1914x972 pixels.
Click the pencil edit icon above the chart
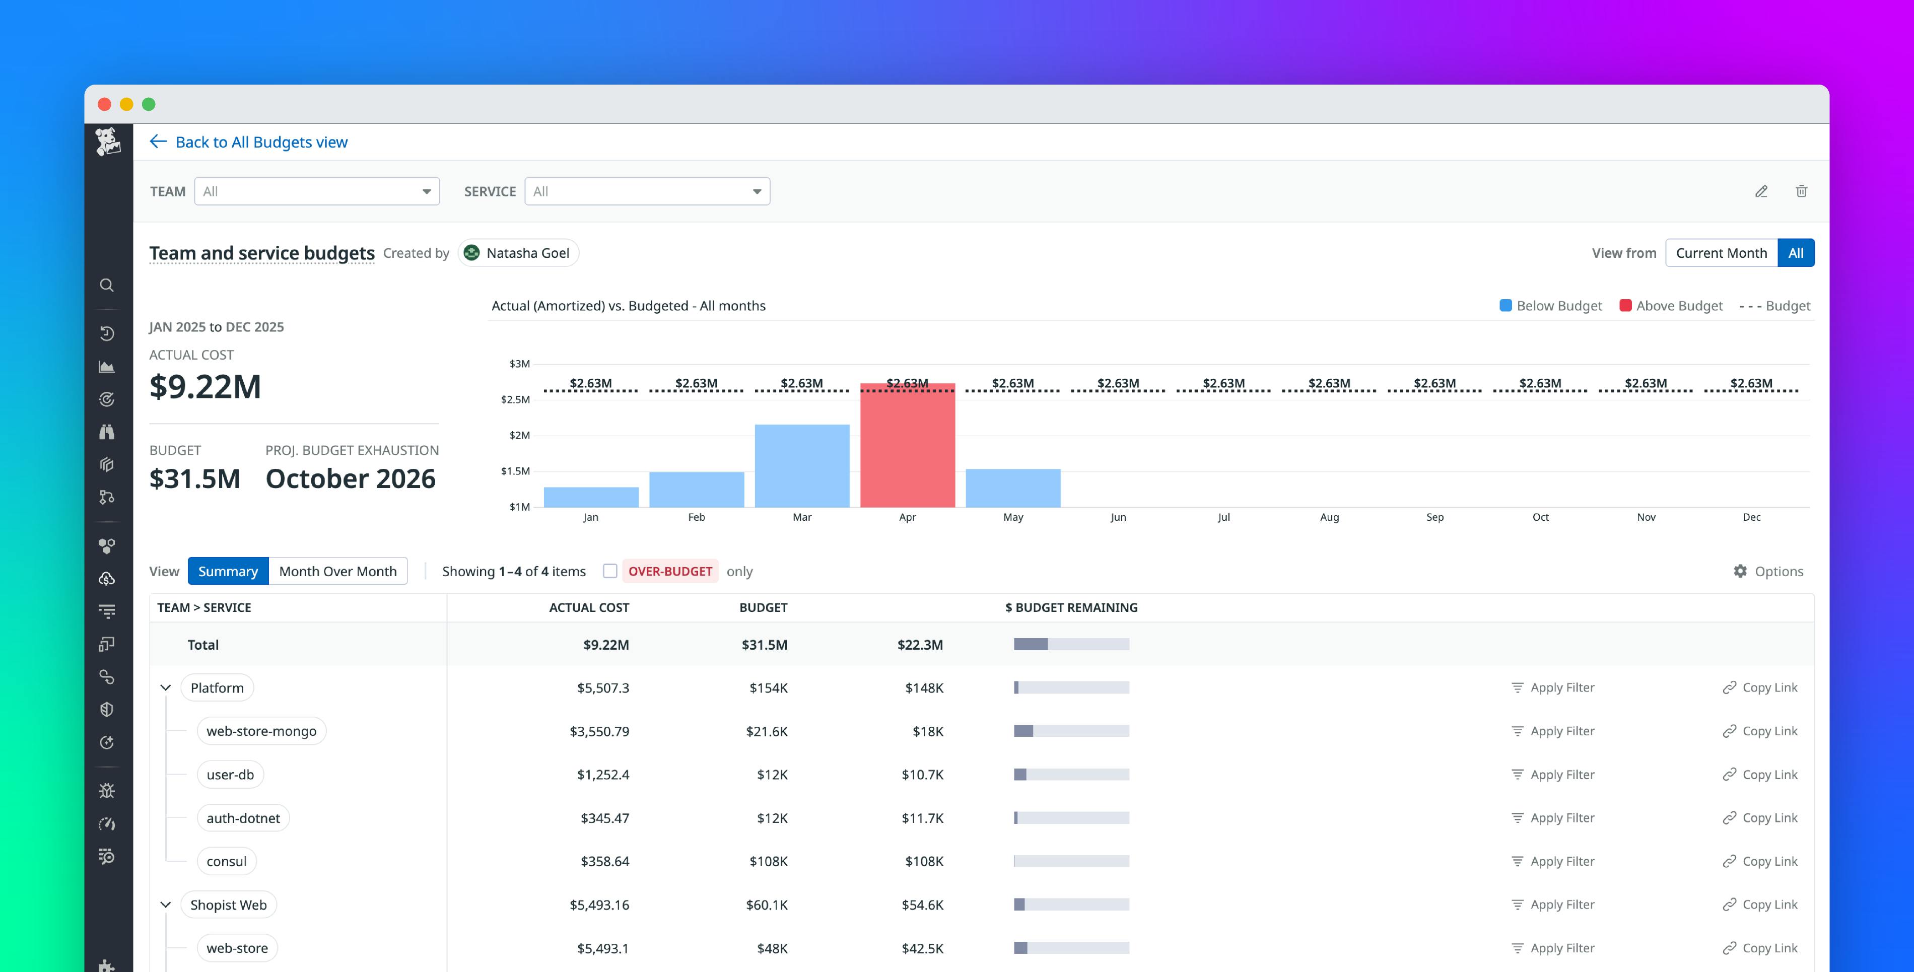click(1761, 191)
